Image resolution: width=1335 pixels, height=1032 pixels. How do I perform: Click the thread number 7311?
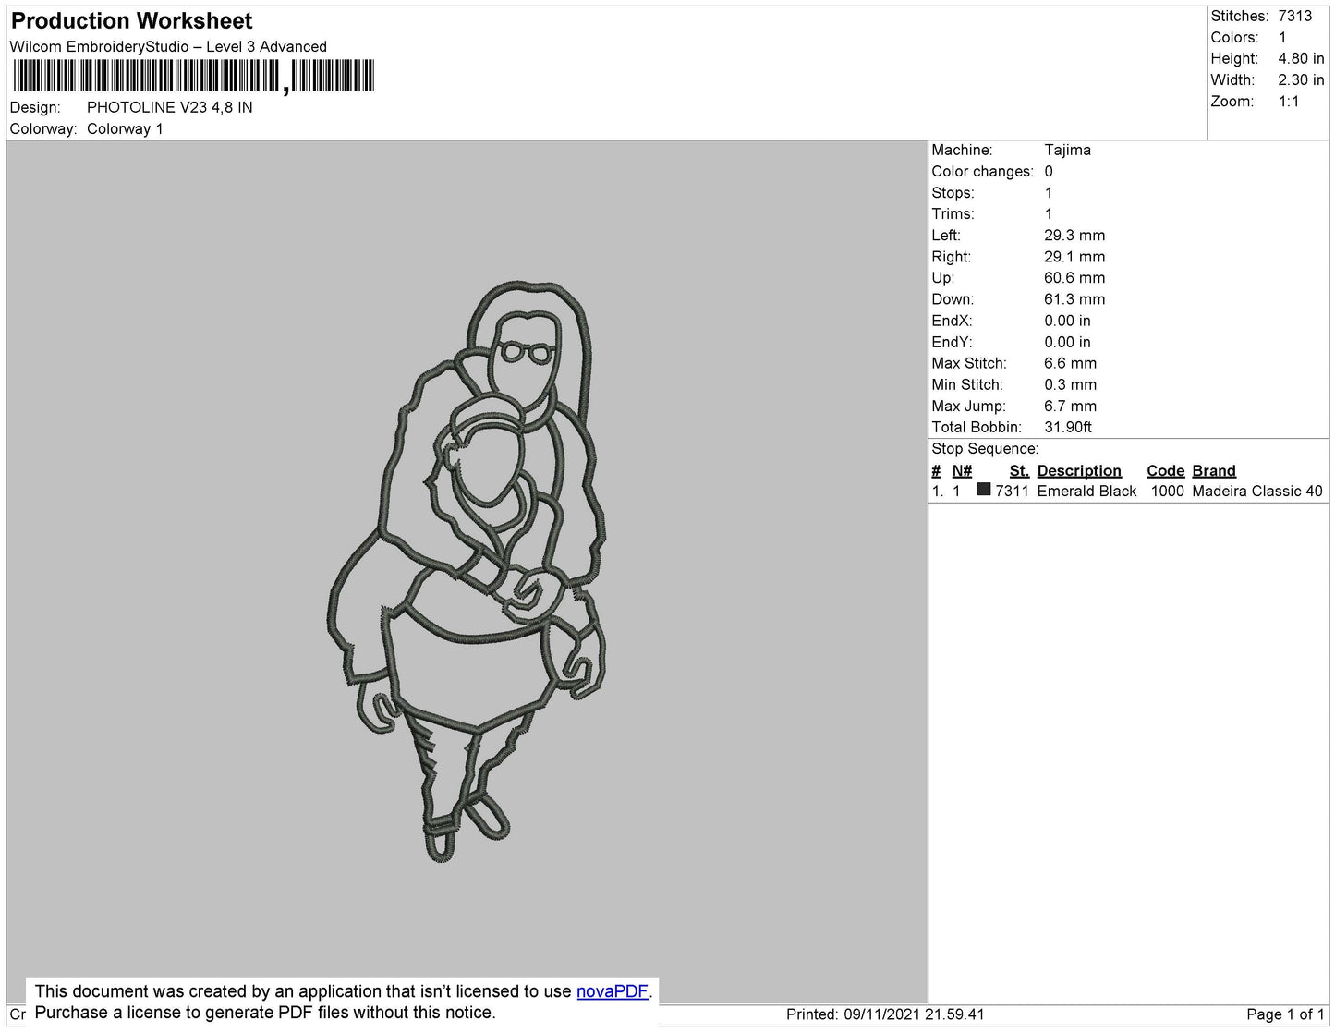[1012, 491]
